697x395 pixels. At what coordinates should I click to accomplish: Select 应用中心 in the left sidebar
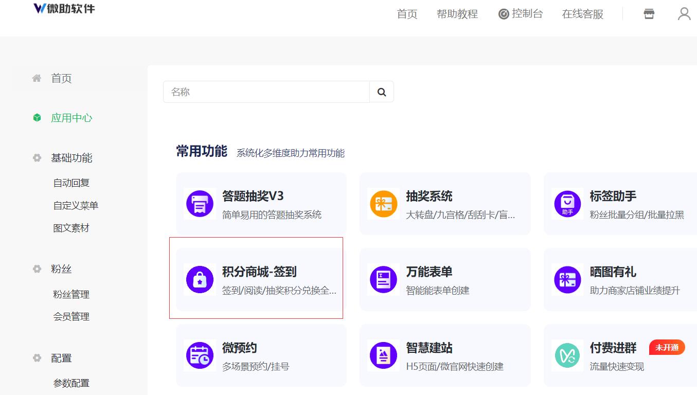pos(72,118)
